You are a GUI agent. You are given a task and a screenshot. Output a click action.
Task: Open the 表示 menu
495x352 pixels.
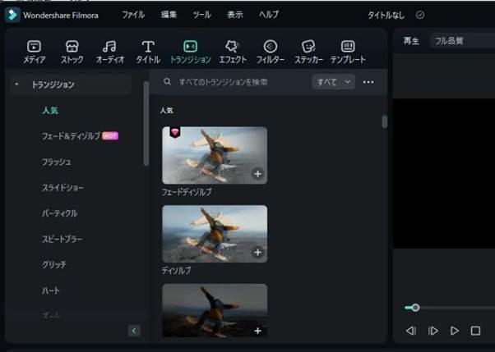[235, 15]
